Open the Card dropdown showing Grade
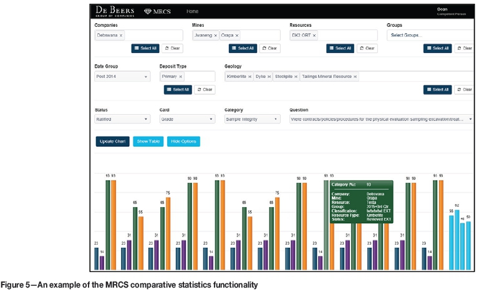The image size is (479, 292). pos(186,119)
